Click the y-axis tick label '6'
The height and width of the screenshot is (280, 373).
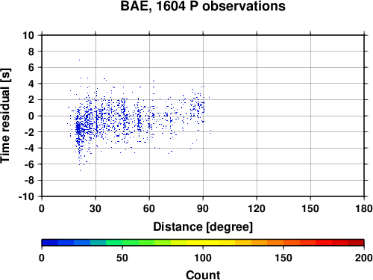pyautogui.click(x=31, y=67)
